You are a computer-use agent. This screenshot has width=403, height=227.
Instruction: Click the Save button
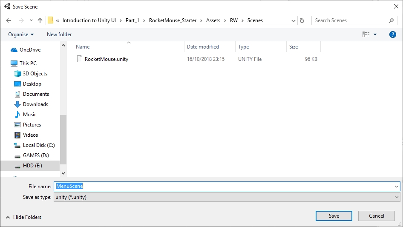(334, 216)
